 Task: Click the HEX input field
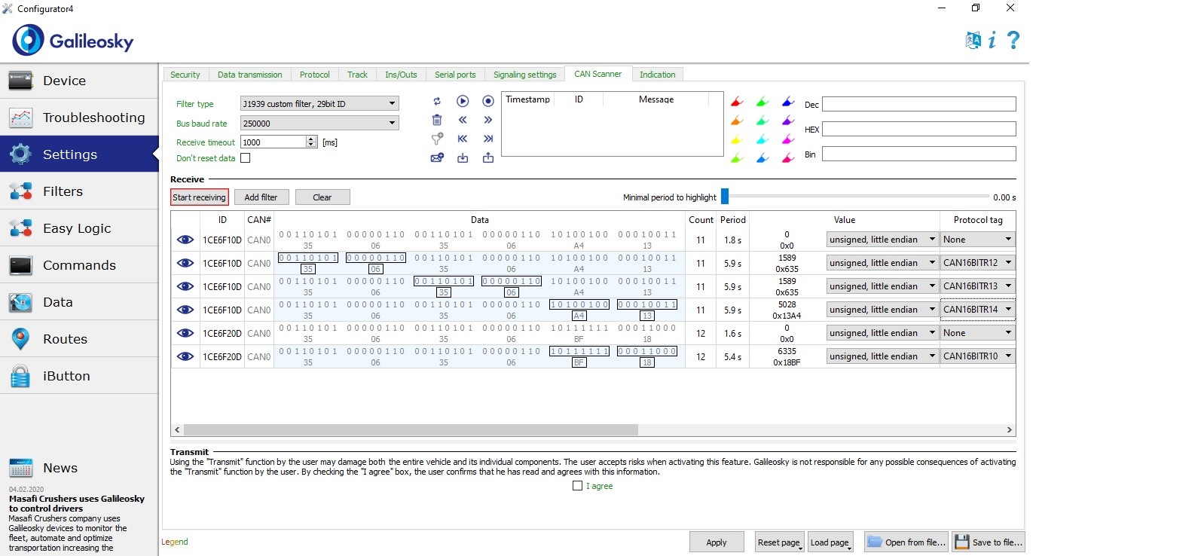[918, 130]
